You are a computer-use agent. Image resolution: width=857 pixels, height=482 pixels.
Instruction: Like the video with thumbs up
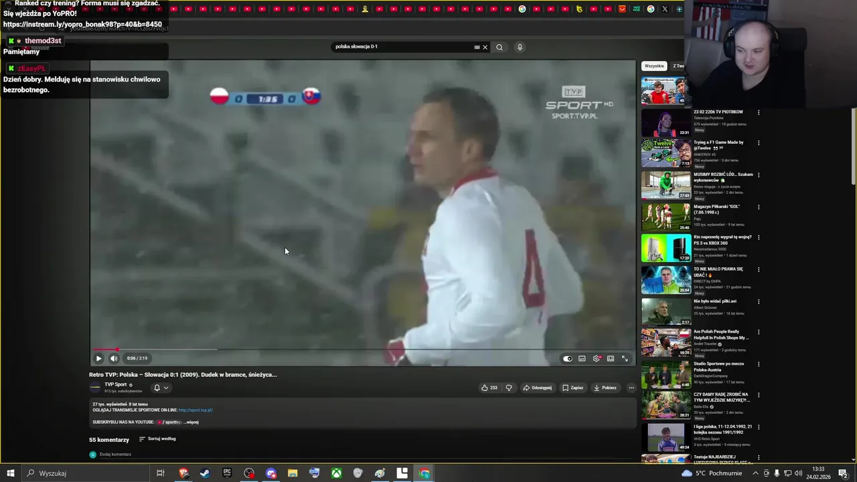click(x=489, y=388)
